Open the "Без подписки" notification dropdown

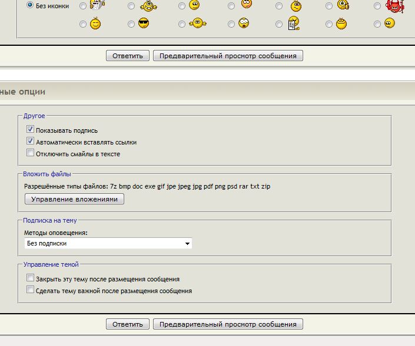(x=108, y=243)
